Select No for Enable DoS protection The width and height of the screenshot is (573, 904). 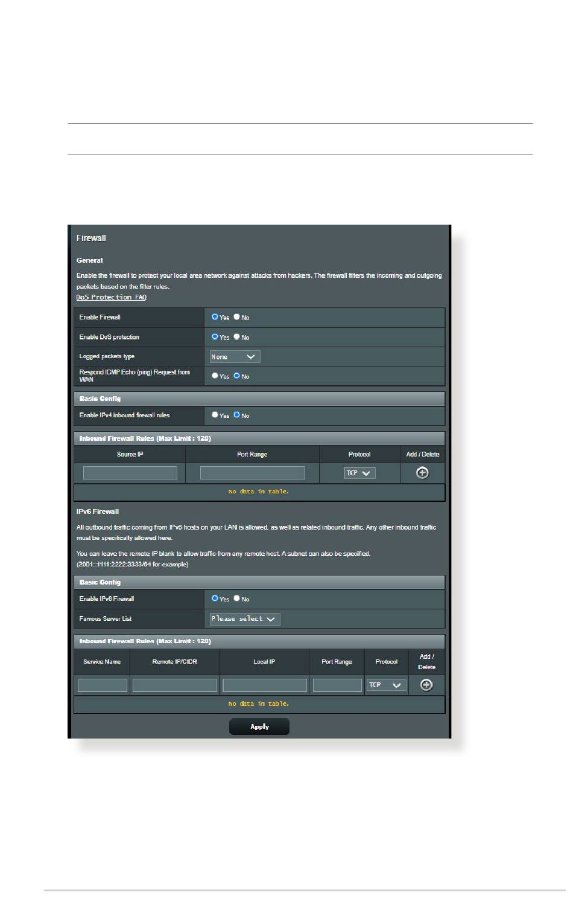[237, 336]
